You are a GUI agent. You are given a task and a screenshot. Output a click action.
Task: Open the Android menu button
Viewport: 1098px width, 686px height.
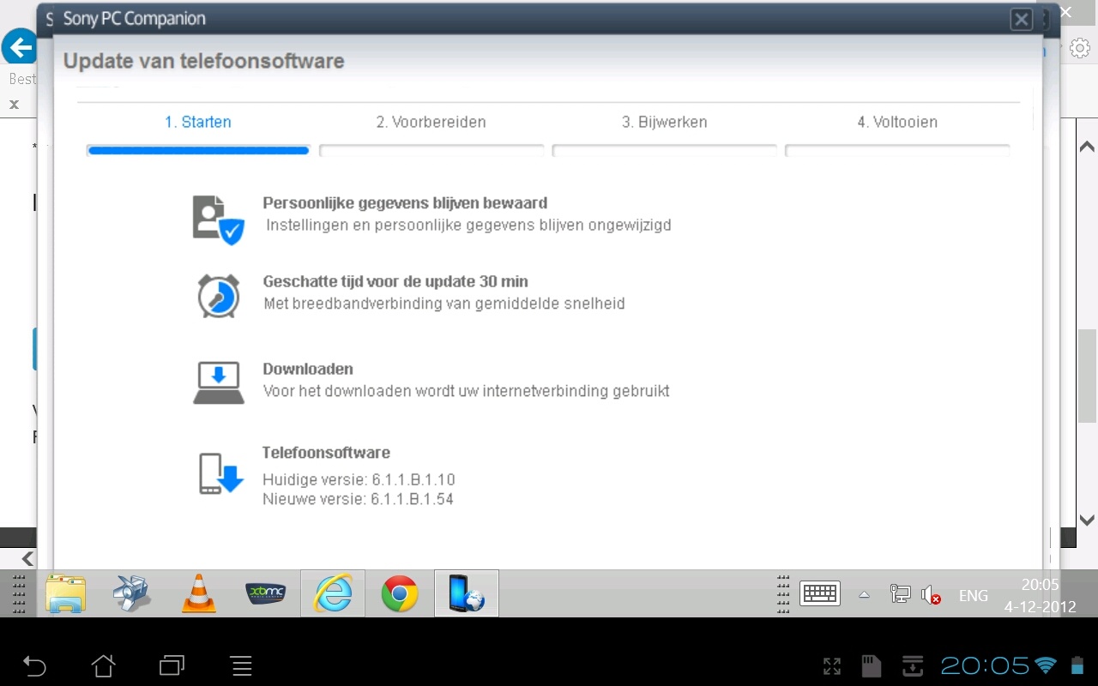click(x=242, y=665)
